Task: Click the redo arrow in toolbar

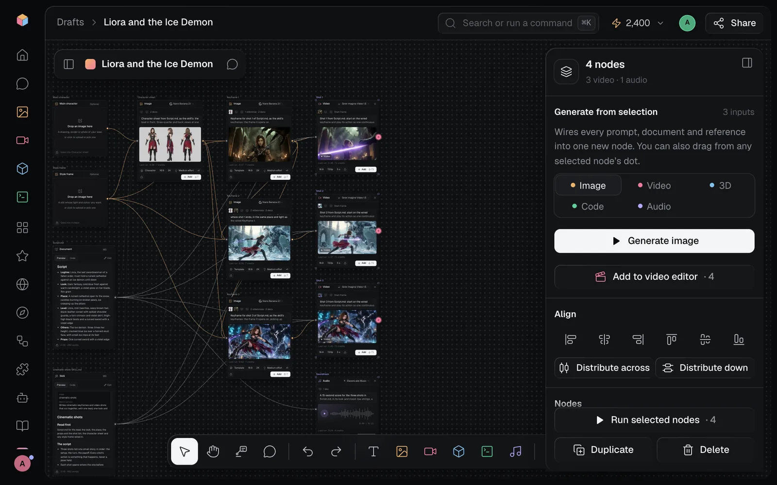Action: (x=336, y=452)
